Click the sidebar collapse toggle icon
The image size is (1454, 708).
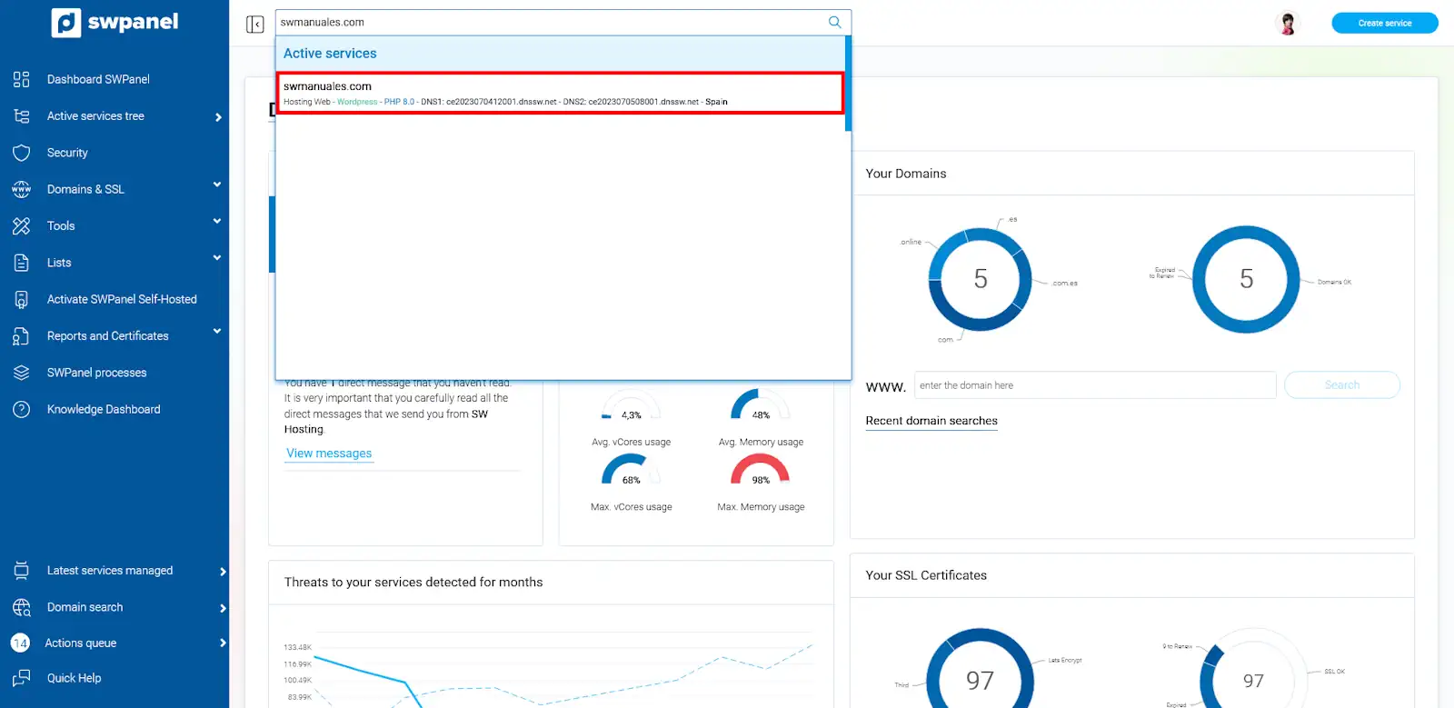pos(254,24)
